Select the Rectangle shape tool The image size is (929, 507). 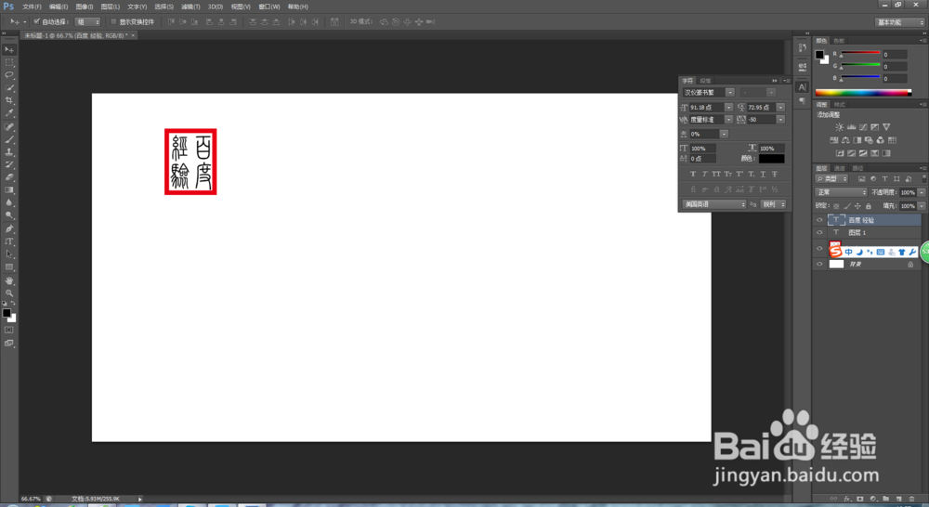[x=9, y=267]
